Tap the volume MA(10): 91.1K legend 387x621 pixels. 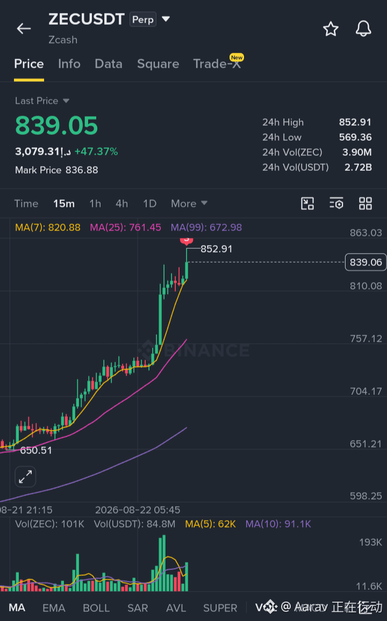(278, 524)
